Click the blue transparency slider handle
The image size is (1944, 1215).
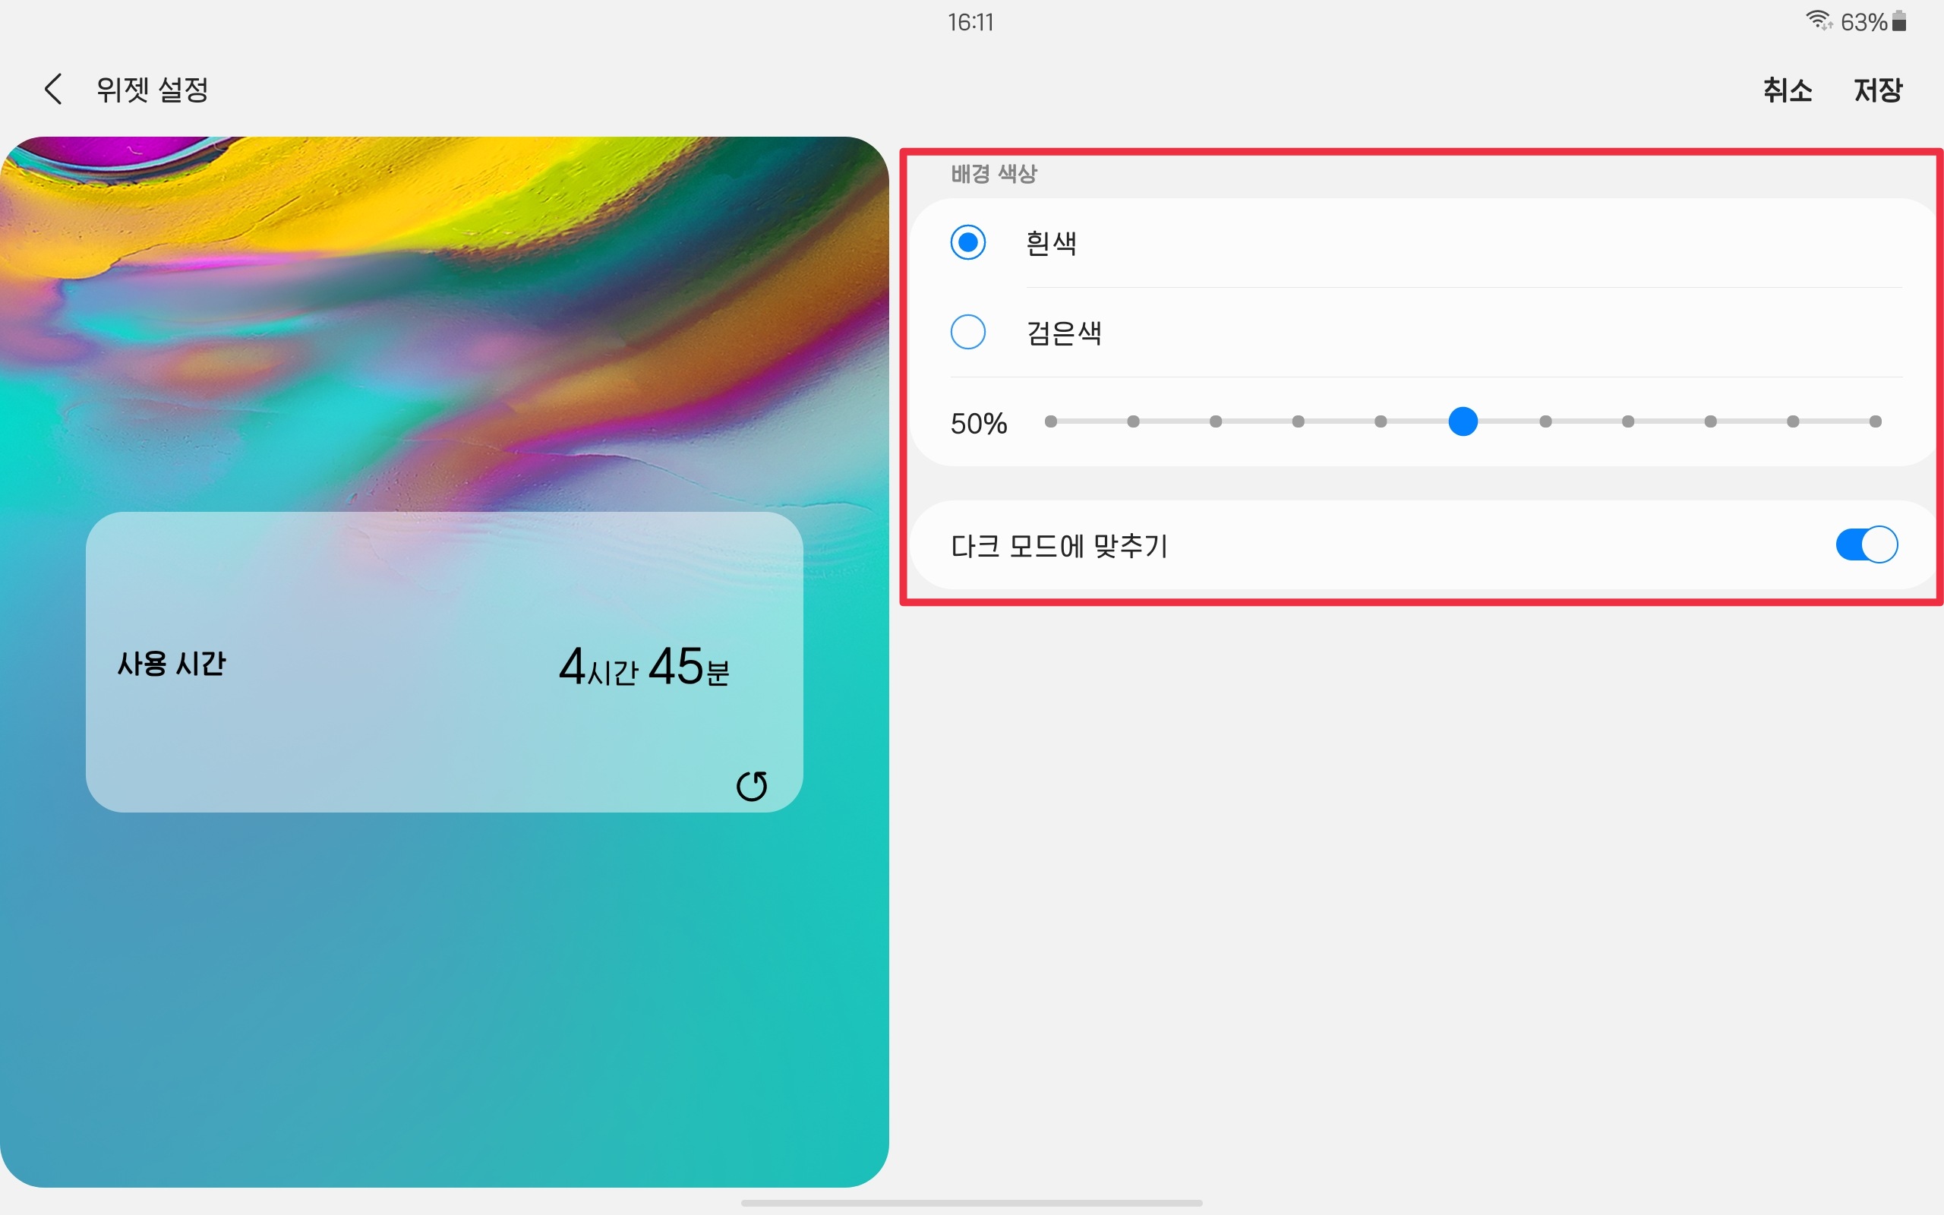(x=1463, y=422)
